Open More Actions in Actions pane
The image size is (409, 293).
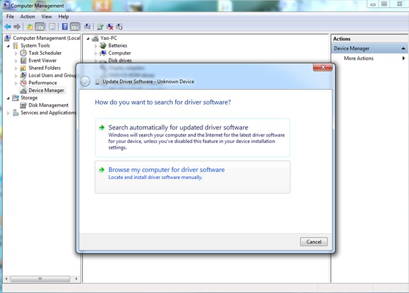(x=358, y=59)
